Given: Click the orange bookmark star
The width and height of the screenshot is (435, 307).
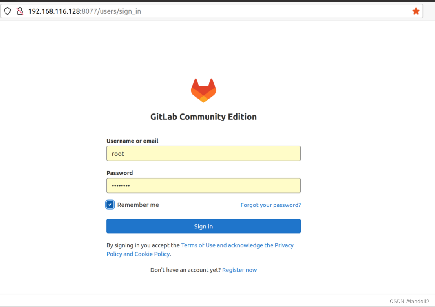Looking at the screenshot, I should pyautogui.click(x=416, y=11).
